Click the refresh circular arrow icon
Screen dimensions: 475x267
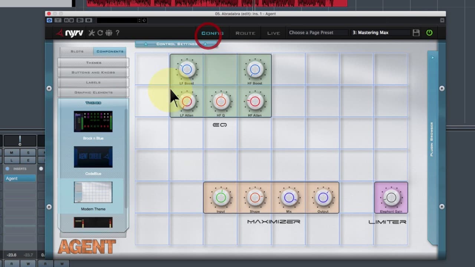[100, 33]
